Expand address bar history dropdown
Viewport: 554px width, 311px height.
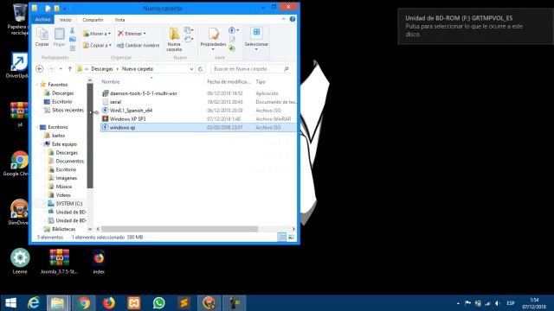pyautogui.click(x=191, y=69)
